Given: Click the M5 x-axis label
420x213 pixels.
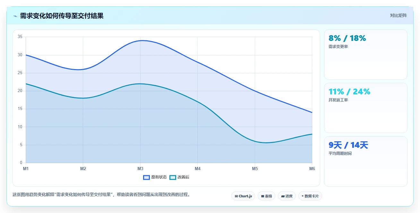Looking at the screenshot, I should click(x=255, y=169).
